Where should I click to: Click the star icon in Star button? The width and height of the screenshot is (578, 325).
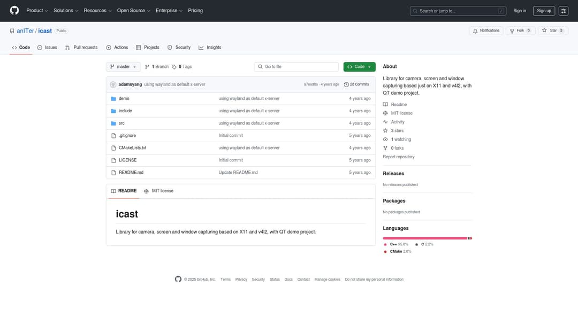[544, 30]
